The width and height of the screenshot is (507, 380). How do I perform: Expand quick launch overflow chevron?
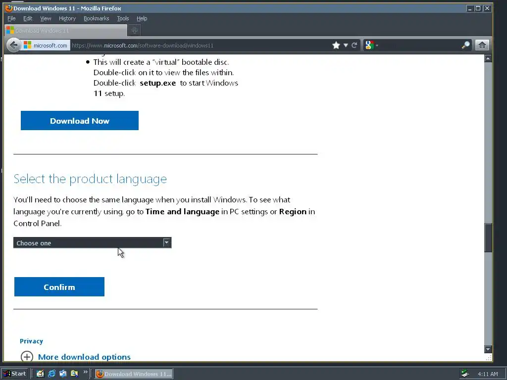click(x=85, y=372)
